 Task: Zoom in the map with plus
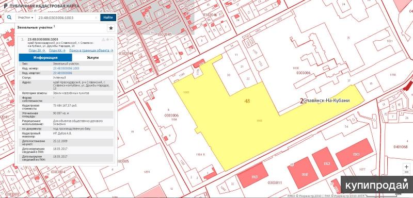407,167
